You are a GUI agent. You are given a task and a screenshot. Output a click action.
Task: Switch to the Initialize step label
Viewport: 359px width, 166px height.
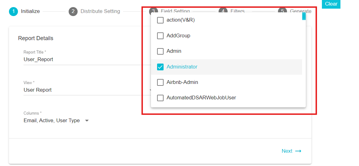pyautogui.click(x=30, y=11)
